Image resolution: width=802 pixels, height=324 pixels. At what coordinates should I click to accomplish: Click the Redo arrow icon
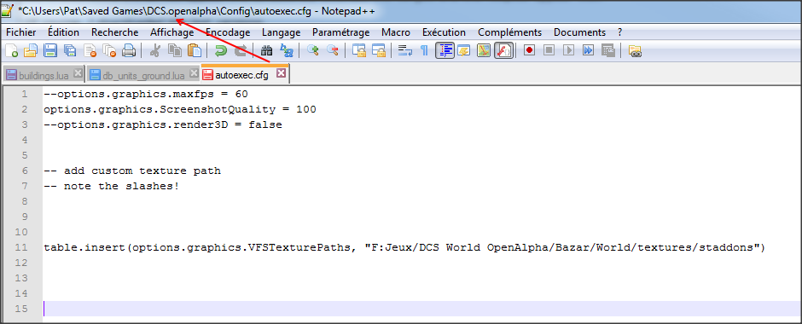pyautogui.click(x=241, y=50)
